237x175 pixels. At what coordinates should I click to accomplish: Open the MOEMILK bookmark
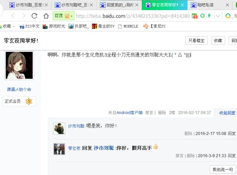click(x=128, y=26)
